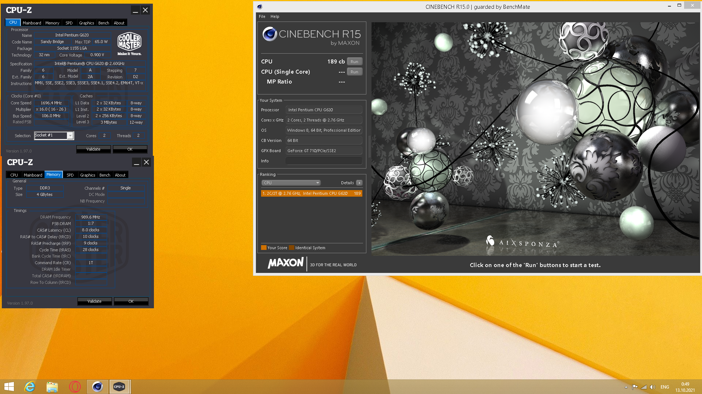Open the Ranking CPU dropdown
Image resolution: width=702 pixels, height=394 pixels.
pos(291,183)
